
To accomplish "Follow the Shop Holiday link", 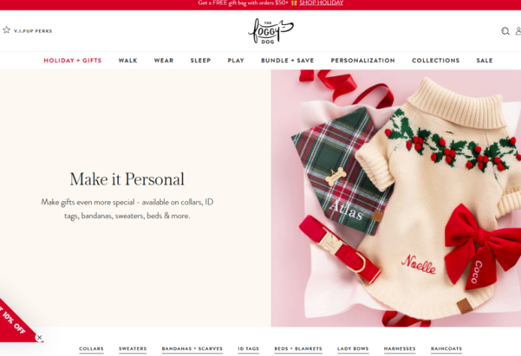I will 321,3.
